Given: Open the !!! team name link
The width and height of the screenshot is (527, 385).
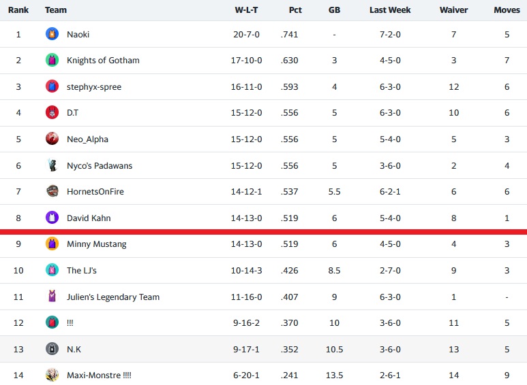Looking at the screenshot, I should click(70, 322).
